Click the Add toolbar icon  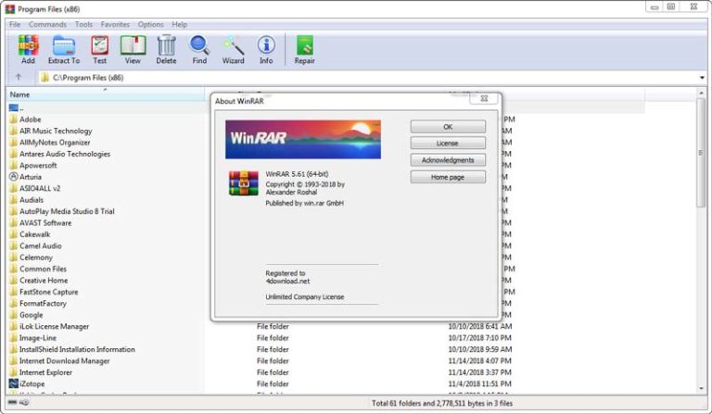point(28,44)
